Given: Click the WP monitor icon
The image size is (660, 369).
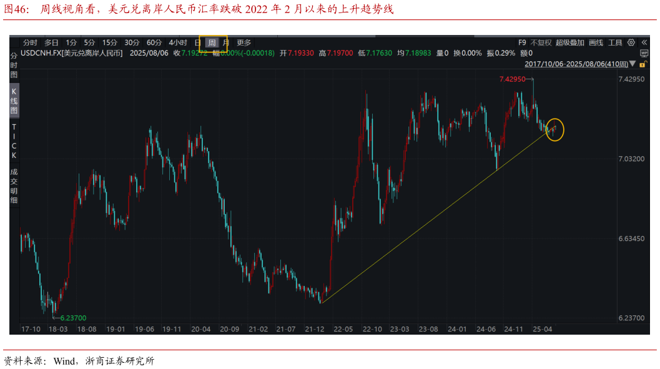Looking at the screenshot, I should (644, 54).
